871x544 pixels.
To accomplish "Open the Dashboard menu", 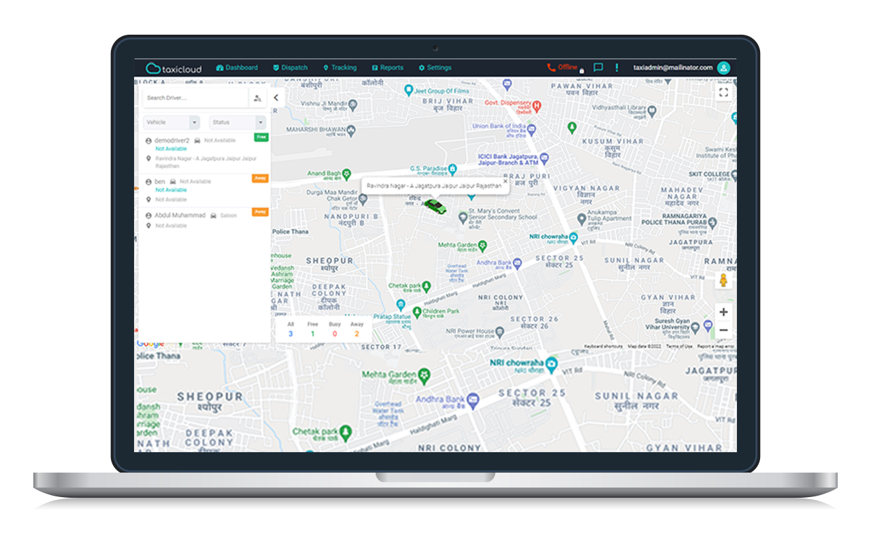I will (237, 68).
